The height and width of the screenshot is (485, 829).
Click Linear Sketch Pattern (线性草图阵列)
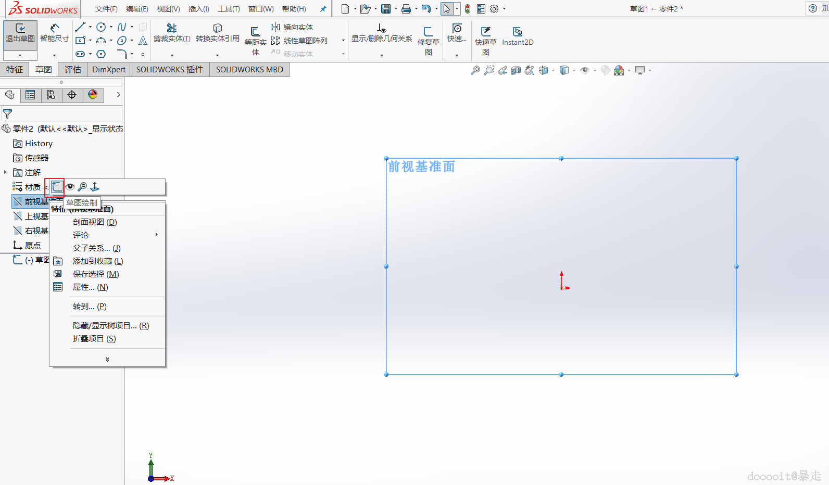pos(299,41)
